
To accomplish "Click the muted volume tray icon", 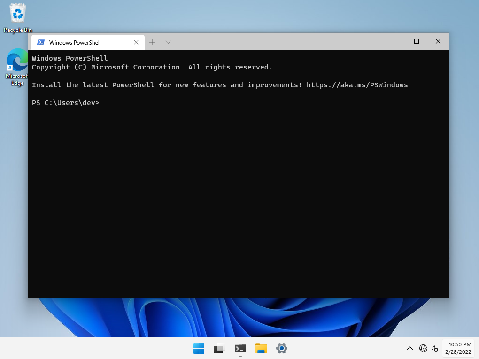I will 435,348.
